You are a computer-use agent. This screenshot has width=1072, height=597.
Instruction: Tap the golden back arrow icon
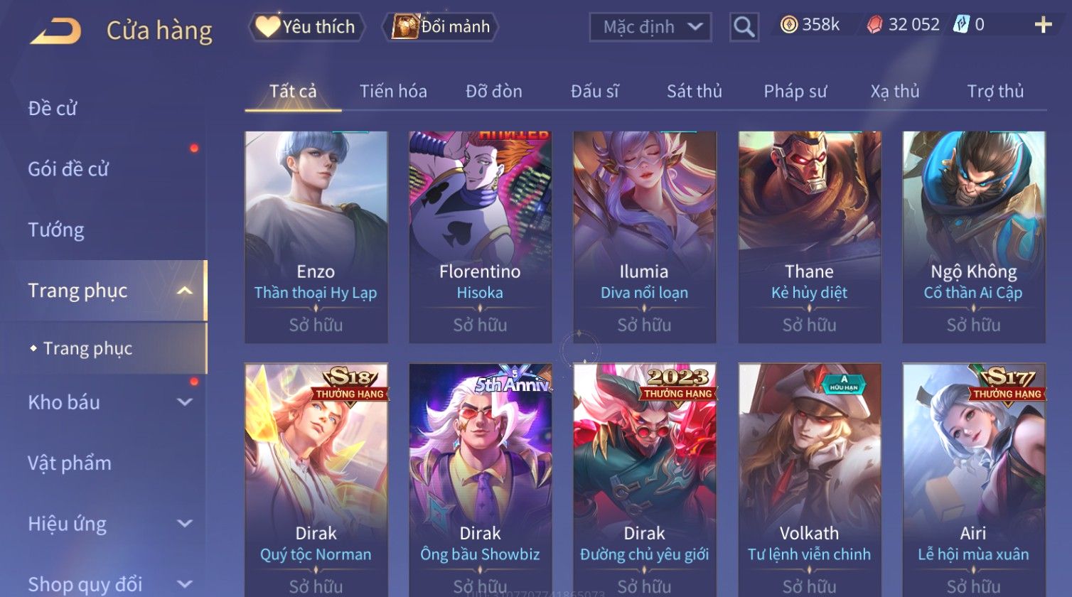tap(55, 31)
